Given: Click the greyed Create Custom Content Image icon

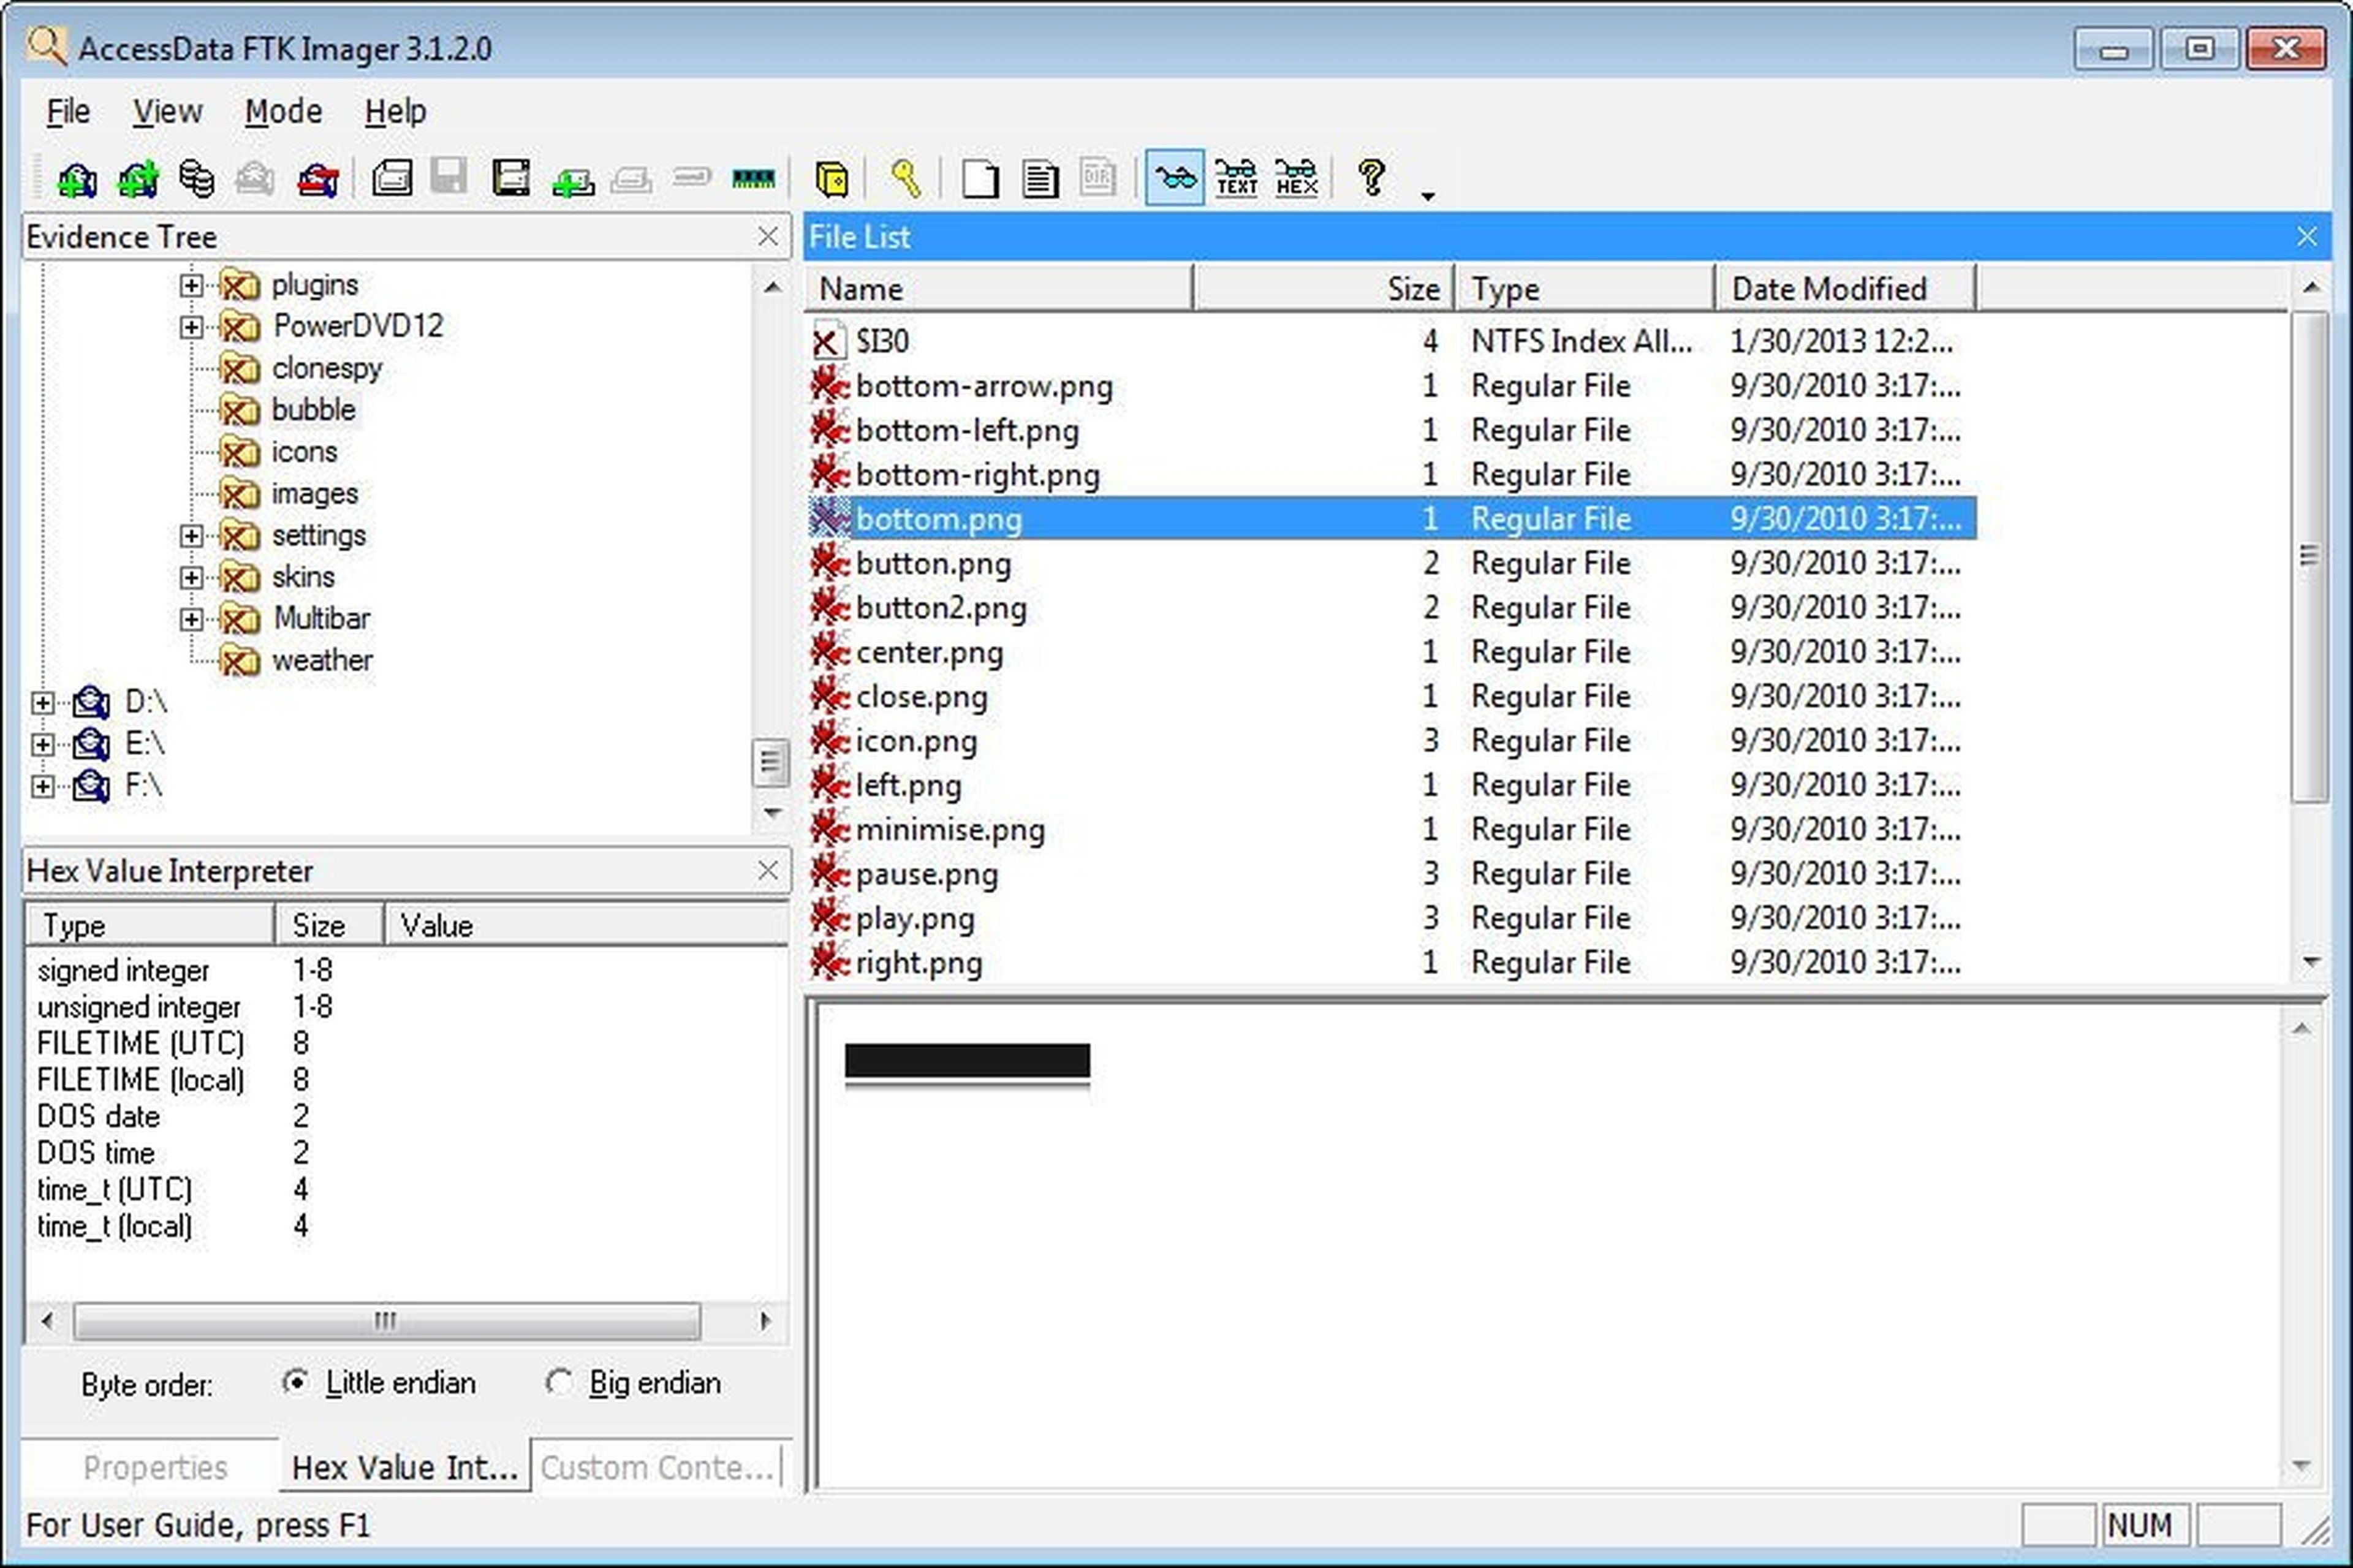Looking at the screenshot, I should (x=631, y=181).
